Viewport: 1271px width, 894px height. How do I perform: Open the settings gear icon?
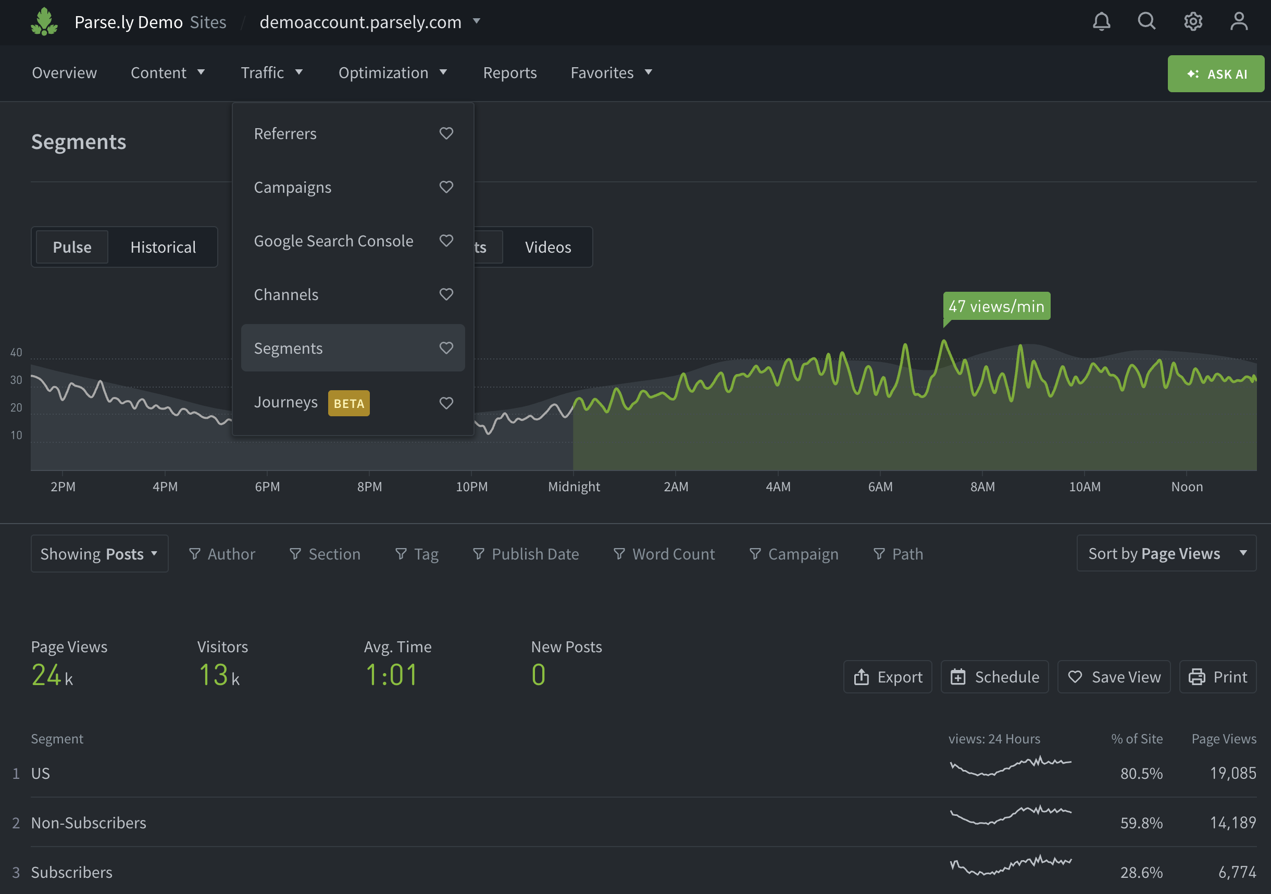coord(1192,21)
